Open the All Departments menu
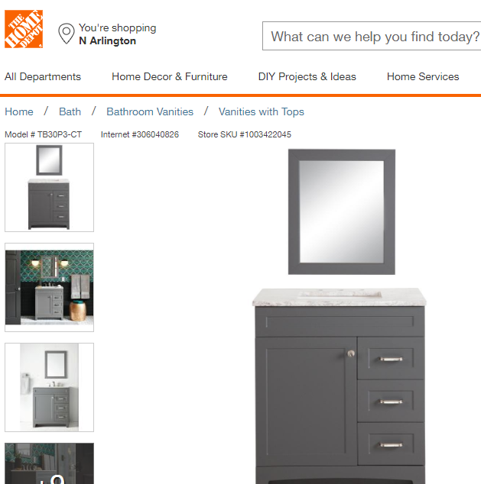The image size is (481, 484). (43, 76)
